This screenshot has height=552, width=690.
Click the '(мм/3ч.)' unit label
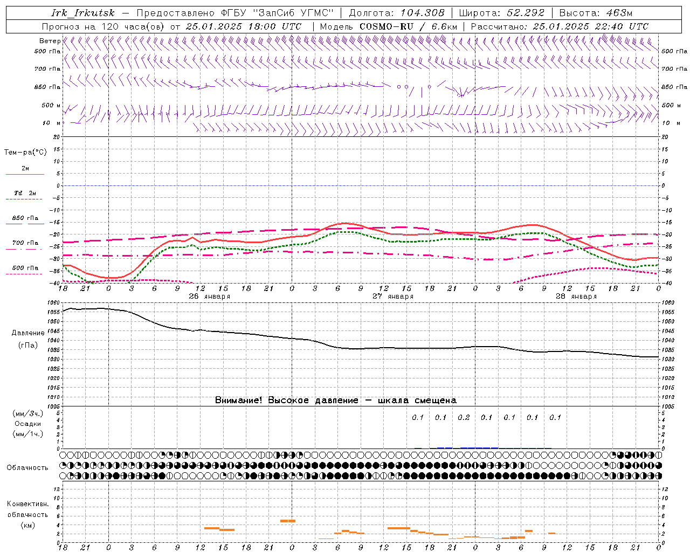(x=27, y=413)
